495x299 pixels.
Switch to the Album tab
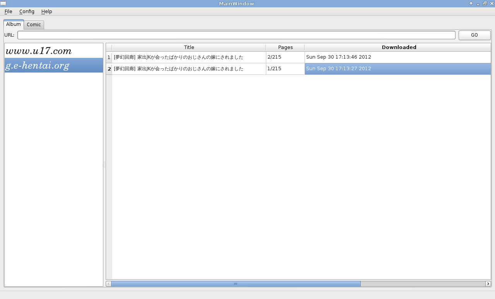coord(14,24)
